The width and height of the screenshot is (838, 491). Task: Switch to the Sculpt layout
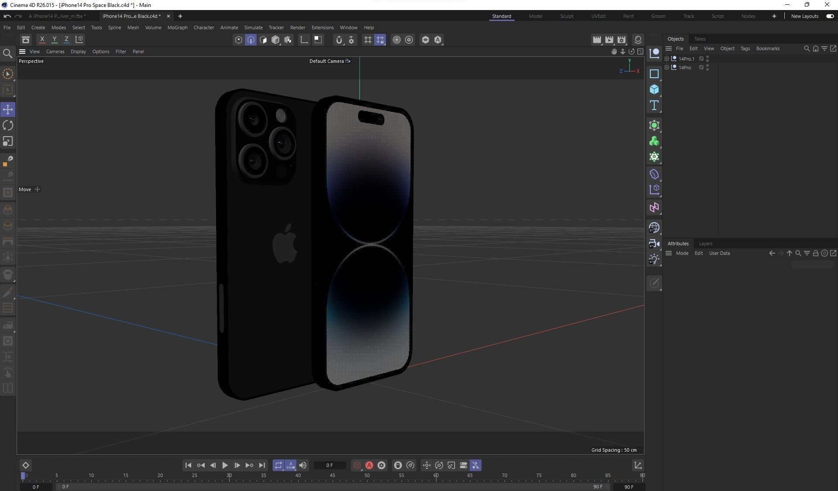tap(567, 16)
